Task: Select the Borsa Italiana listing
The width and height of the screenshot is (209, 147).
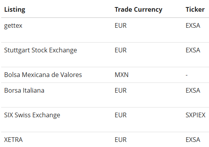Action: pyautogui.click(x=24, y=90)
